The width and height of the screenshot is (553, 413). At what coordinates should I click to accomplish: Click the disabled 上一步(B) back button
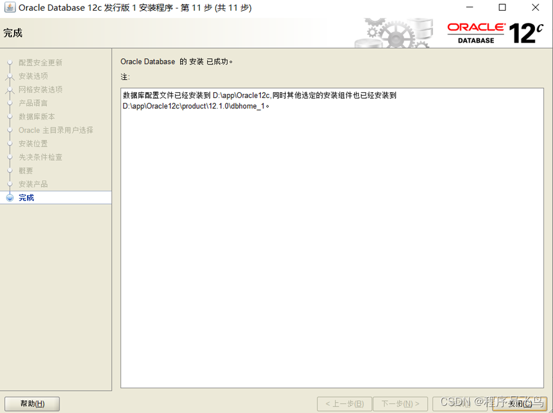tap(345, 404)
